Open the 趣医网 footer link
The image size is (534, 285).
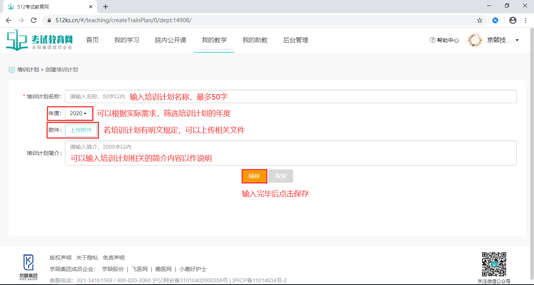[x=163, y=269]
